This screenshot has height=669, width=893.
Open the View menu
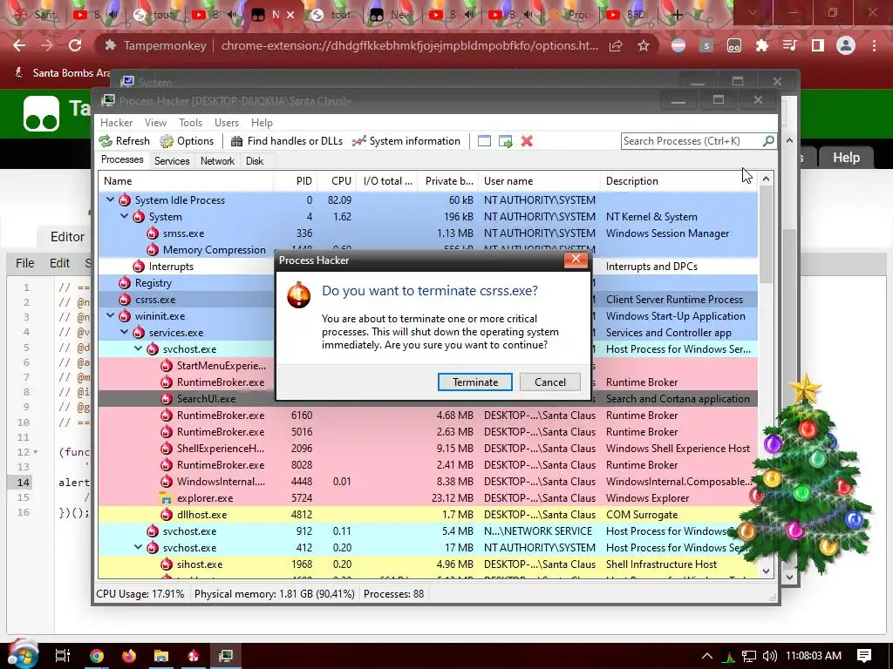point(155,123)
